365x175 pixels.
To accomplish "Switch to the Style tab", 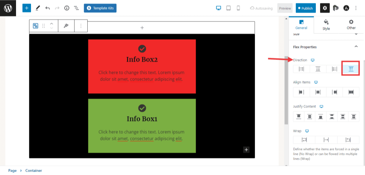I will (326, 24).
